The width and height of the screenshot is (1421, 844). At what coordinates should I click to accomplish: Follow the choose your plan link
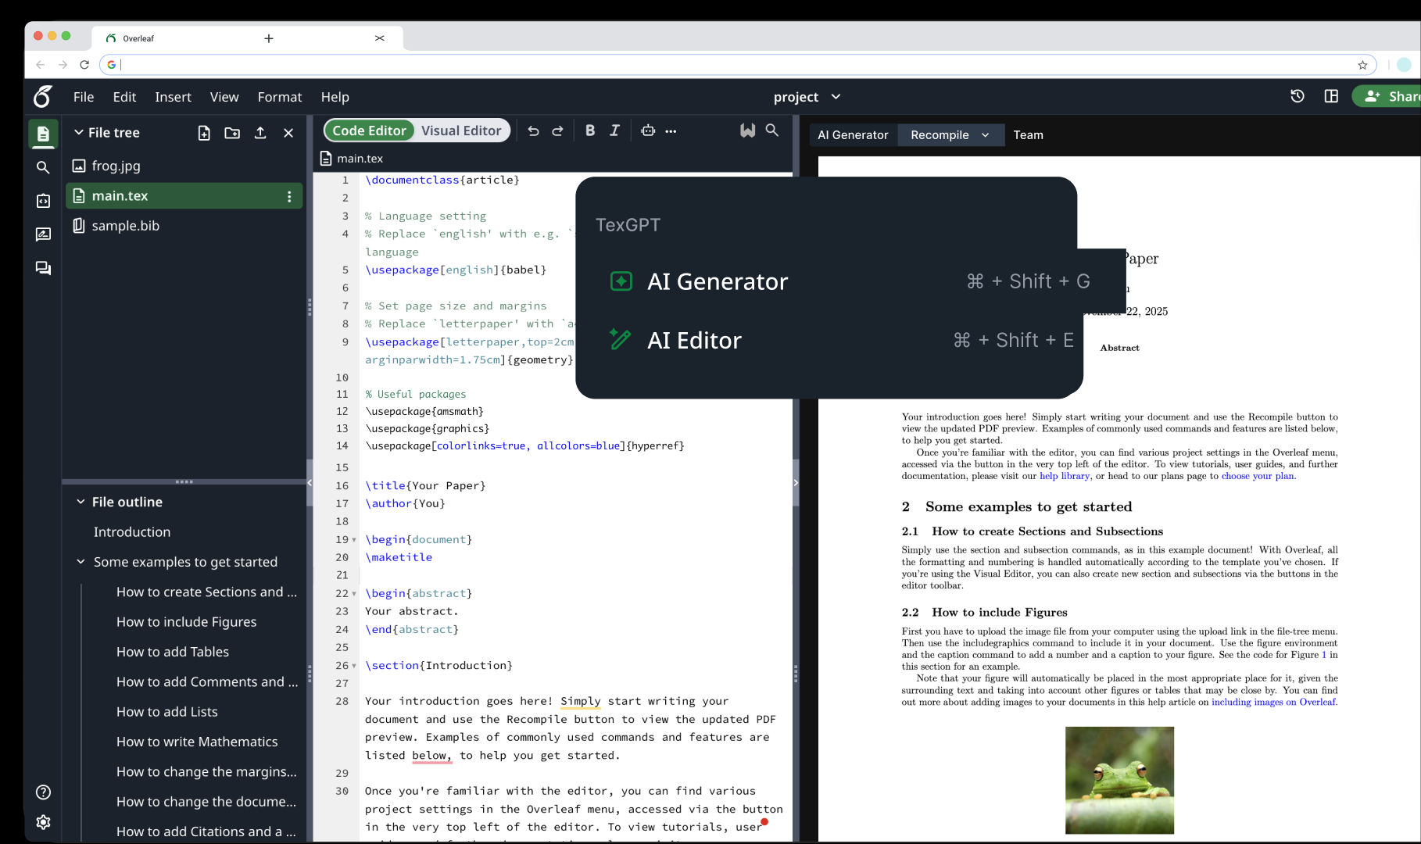point(1258,476)
